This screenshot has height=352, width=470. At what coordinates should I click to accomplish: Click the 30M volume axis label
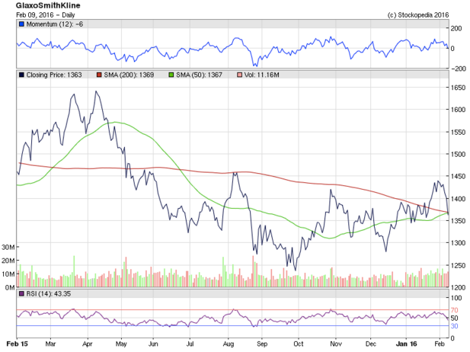pos(8,248)
